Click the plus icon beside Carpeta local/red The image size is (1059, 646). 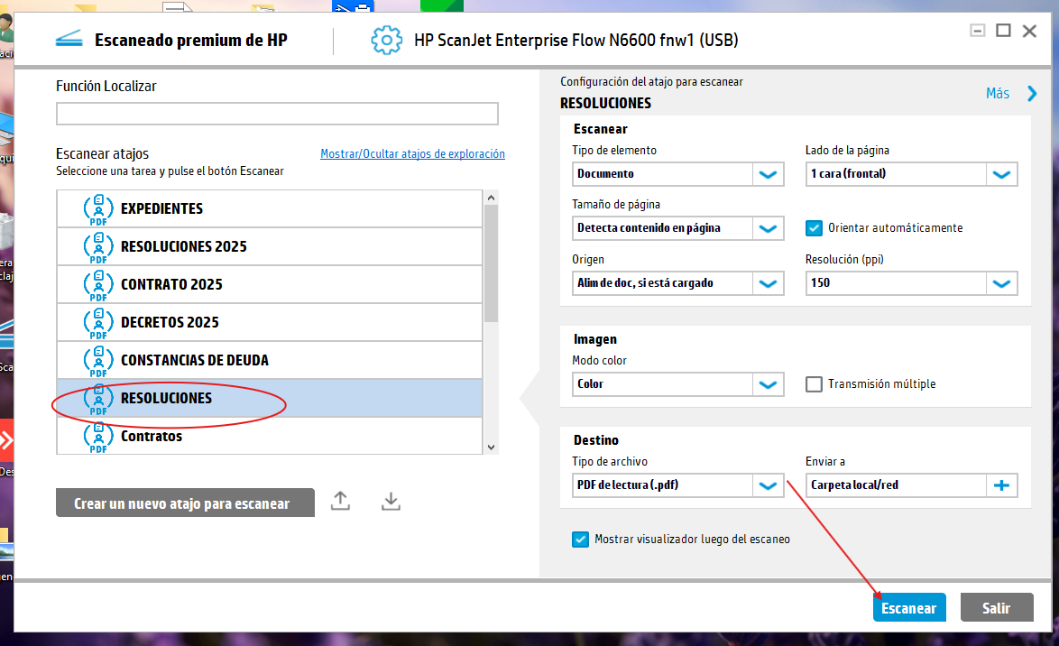(x=1001, y=485)
